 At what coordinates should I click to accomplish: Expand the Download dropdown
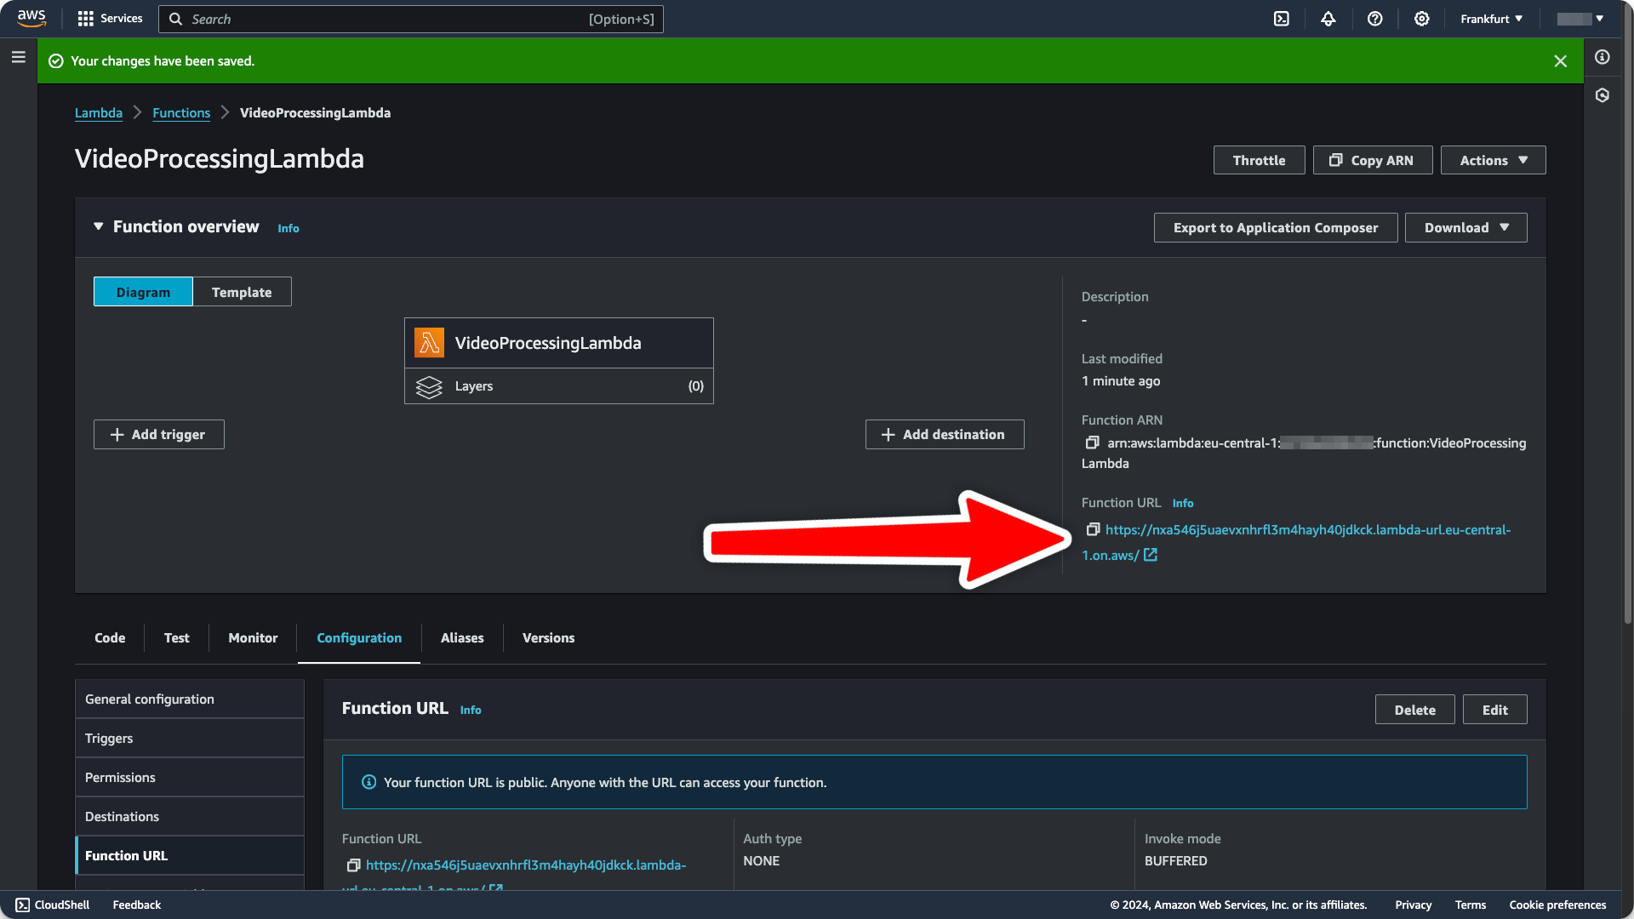point(1465,227)
